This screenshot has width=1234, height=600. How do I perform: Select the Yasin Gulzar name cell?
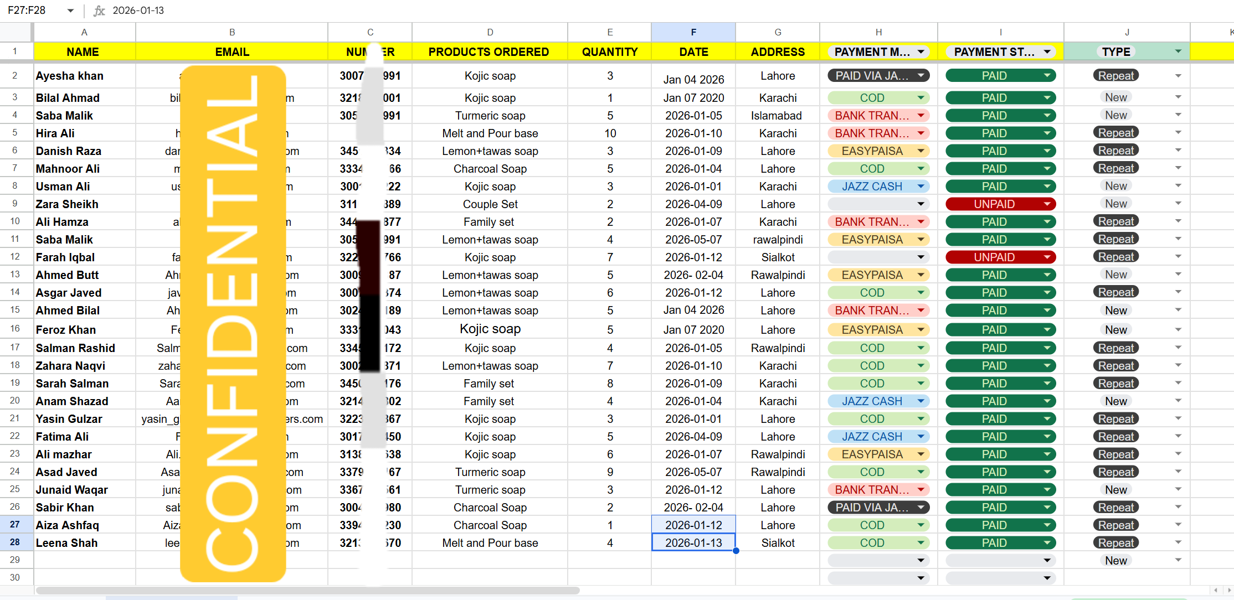point(84,419)
